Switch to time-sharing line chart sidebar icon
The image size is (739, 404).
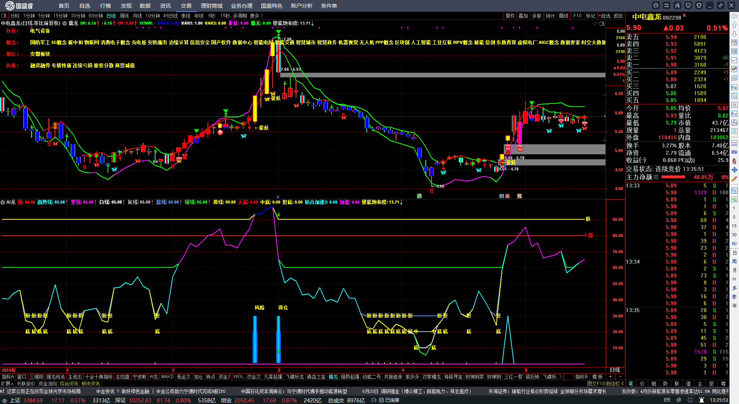(734, 60)
